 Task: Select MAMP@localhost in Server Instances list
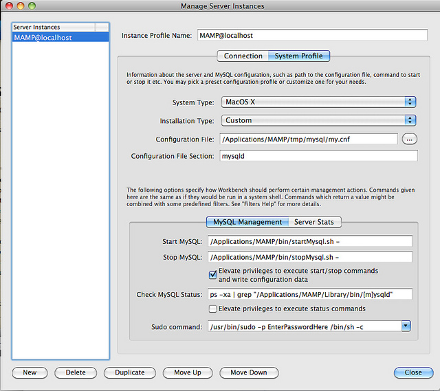(x=60, y=37)
